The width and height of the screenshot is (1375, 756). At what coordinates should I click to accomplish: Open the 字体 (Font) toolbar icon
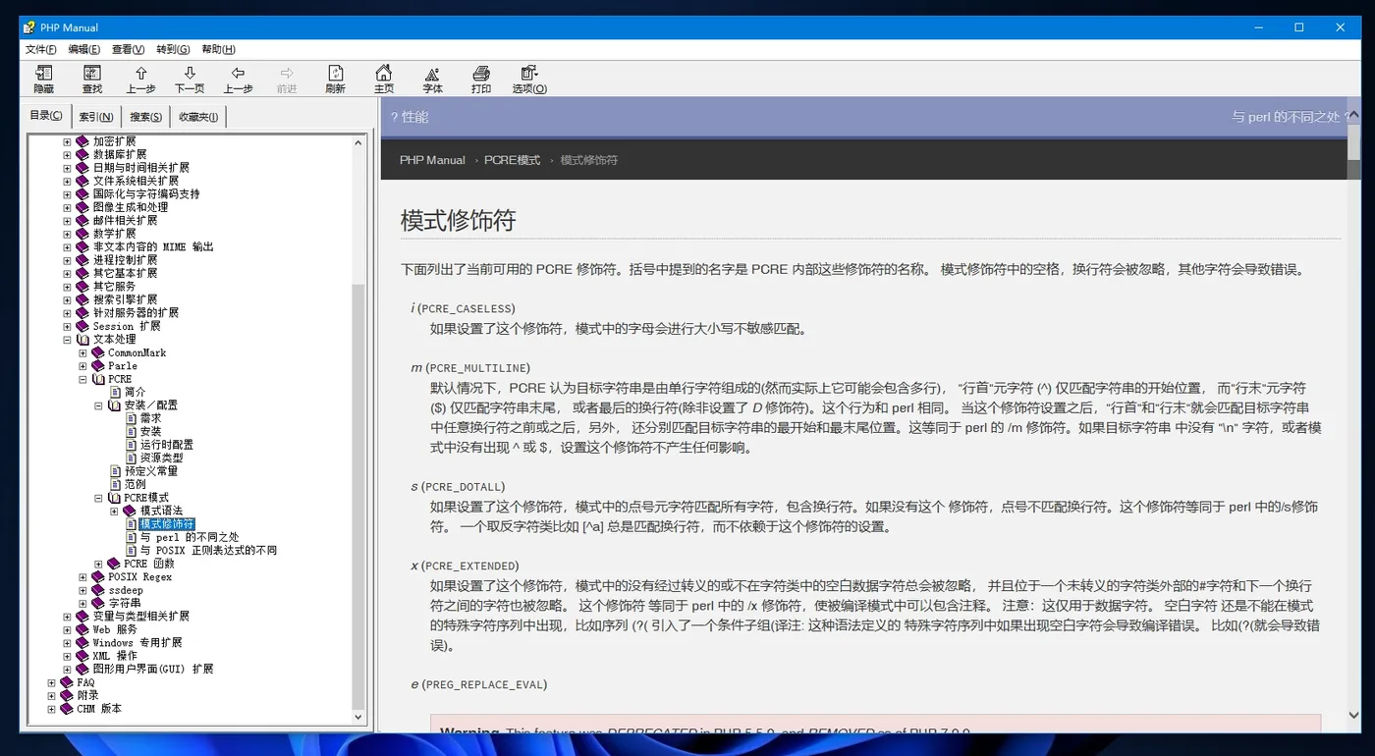(432, 74)
